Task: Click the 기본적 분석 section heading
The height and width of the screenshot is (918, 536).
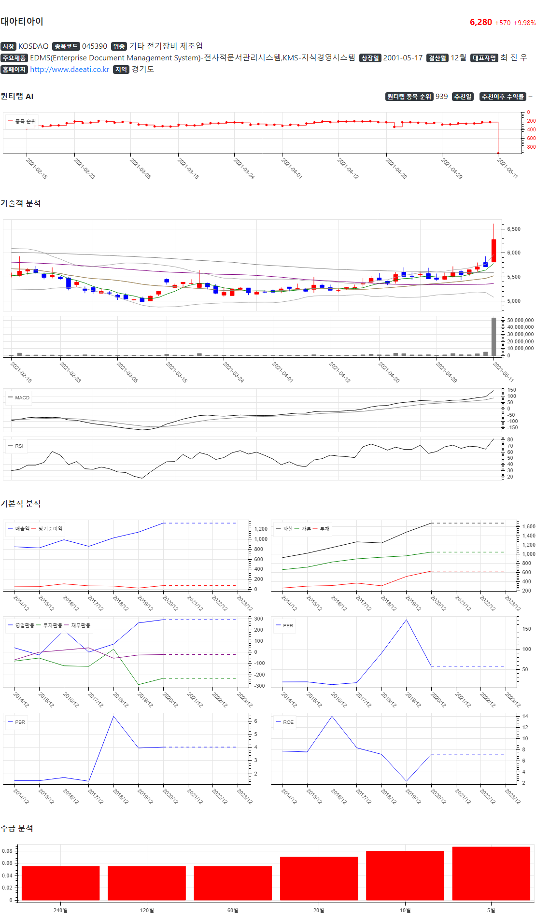Action: (21, 504)
